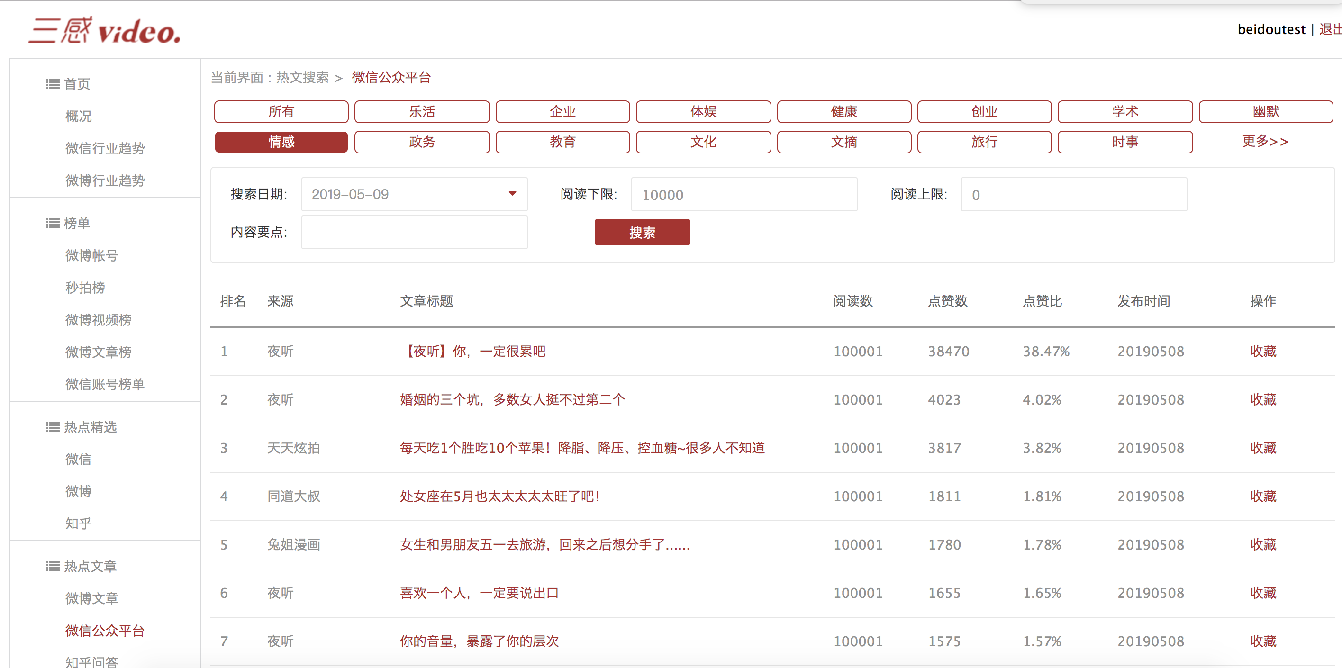Viewport: 1342px width, 668px height.
Task: Open the 微信行业趋势 sidebar item
Action: click(x=105, y=148)
